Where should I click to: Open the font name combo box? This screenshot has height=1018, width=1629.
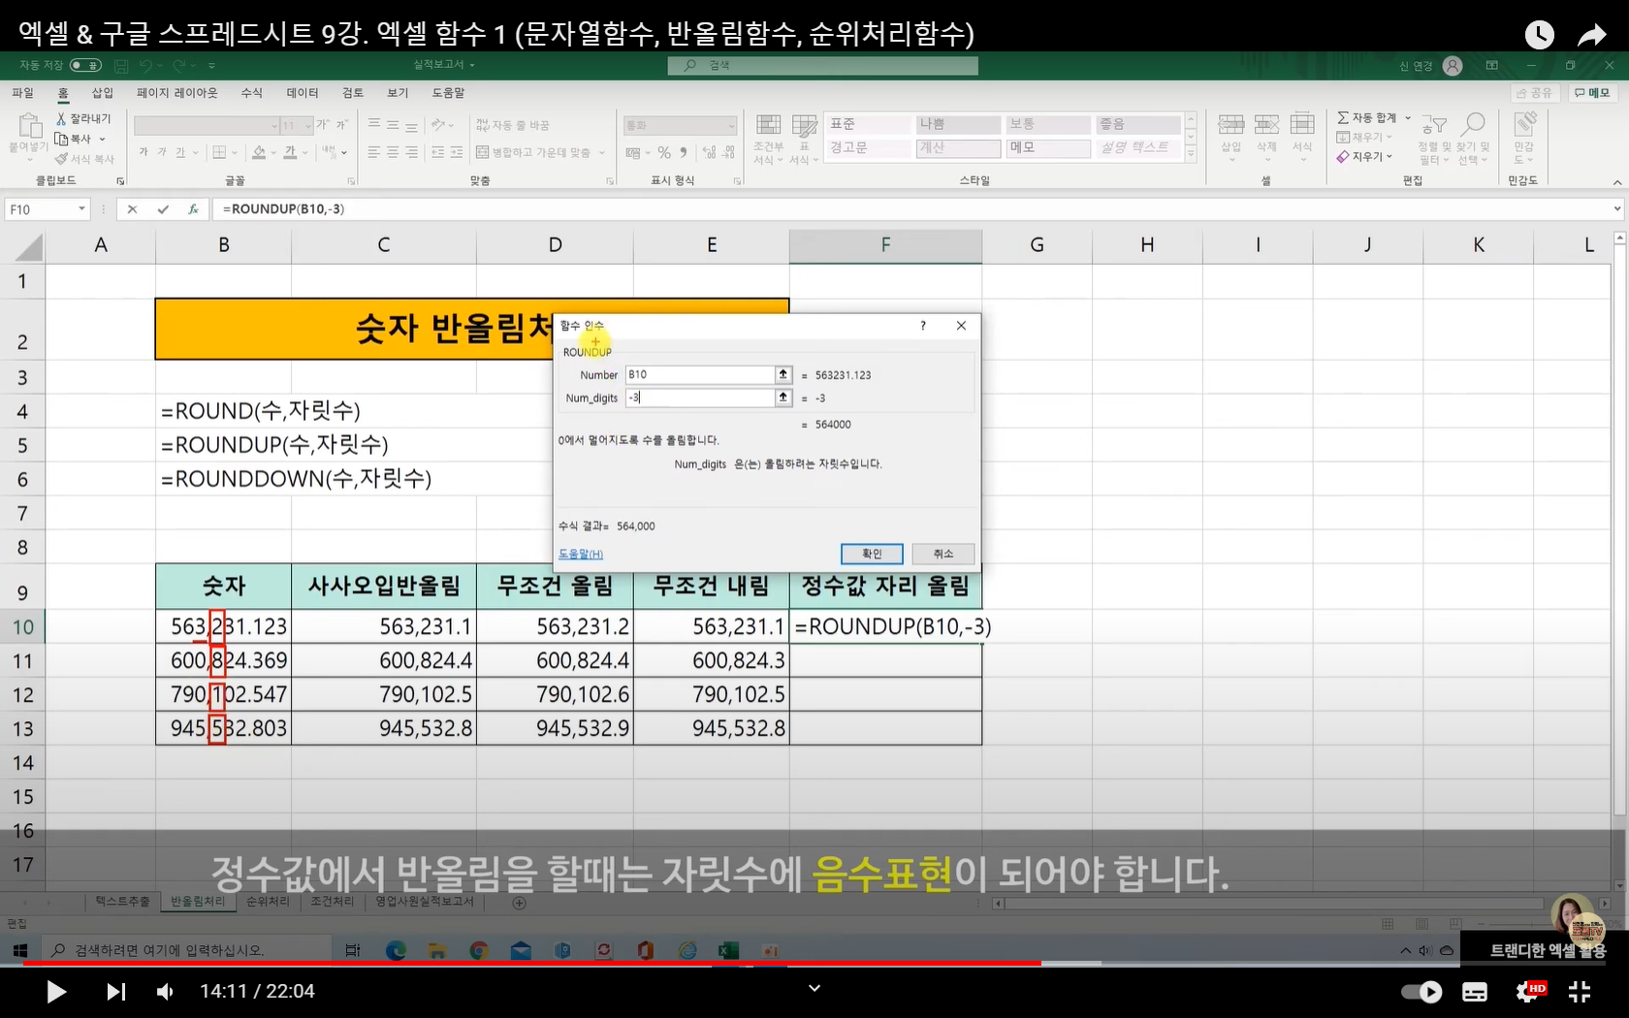[207, 126]
